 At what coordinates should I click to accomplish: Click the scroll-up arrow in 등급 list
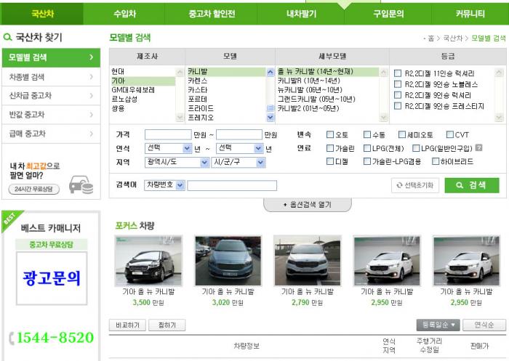click(499, 73)
